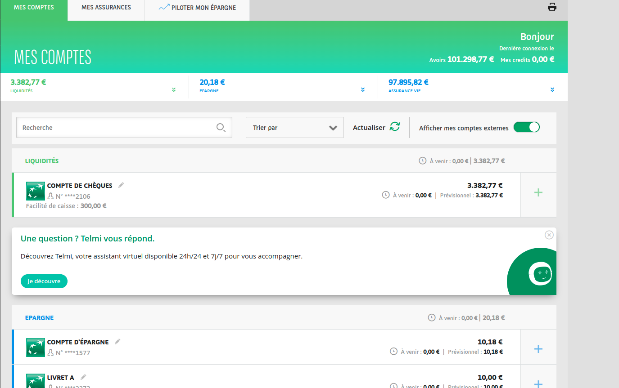
Task: Expand Epargne summary chevron
Action: 363,90
